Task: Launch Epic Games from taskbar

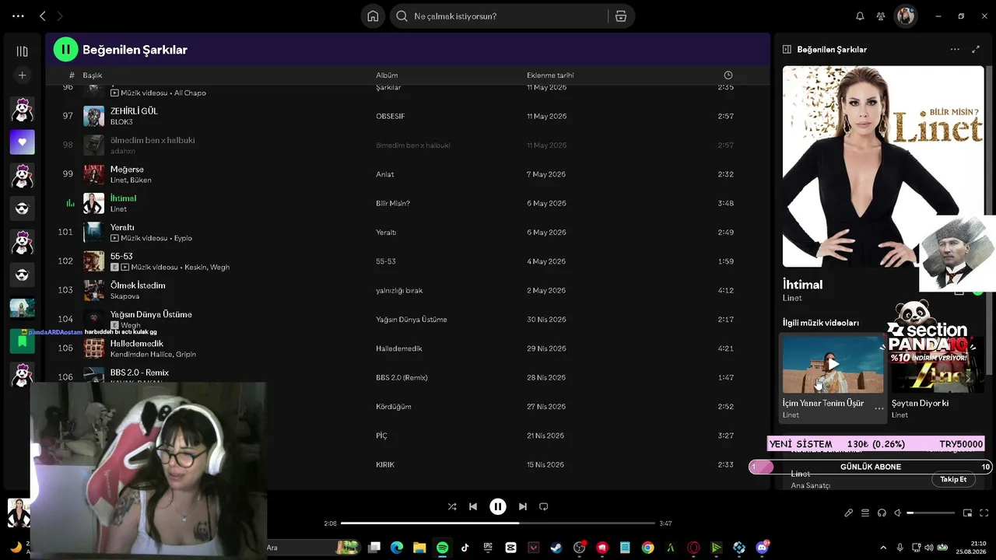Action: [488, 548]
